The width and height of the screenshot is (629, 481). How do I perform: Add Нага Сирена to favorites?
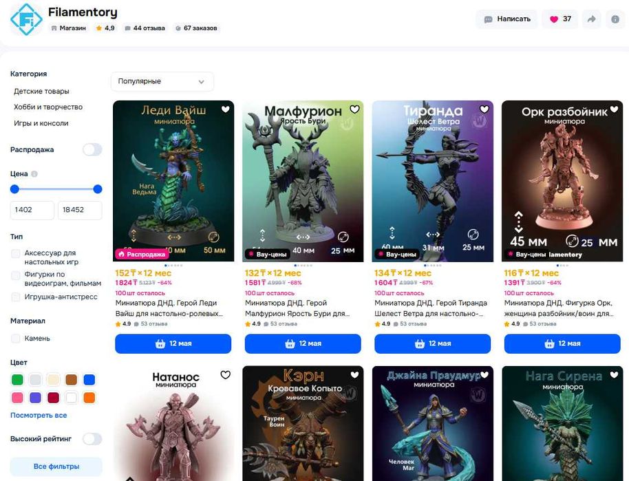point(614,375)
